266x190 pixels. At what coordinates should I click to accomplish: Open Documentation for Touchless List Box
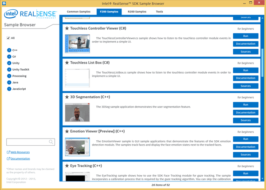(x=246, y=78)
